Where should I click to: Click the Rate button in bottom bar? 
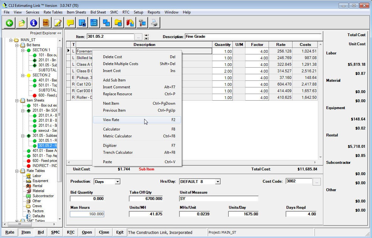[x=10, y=232]
